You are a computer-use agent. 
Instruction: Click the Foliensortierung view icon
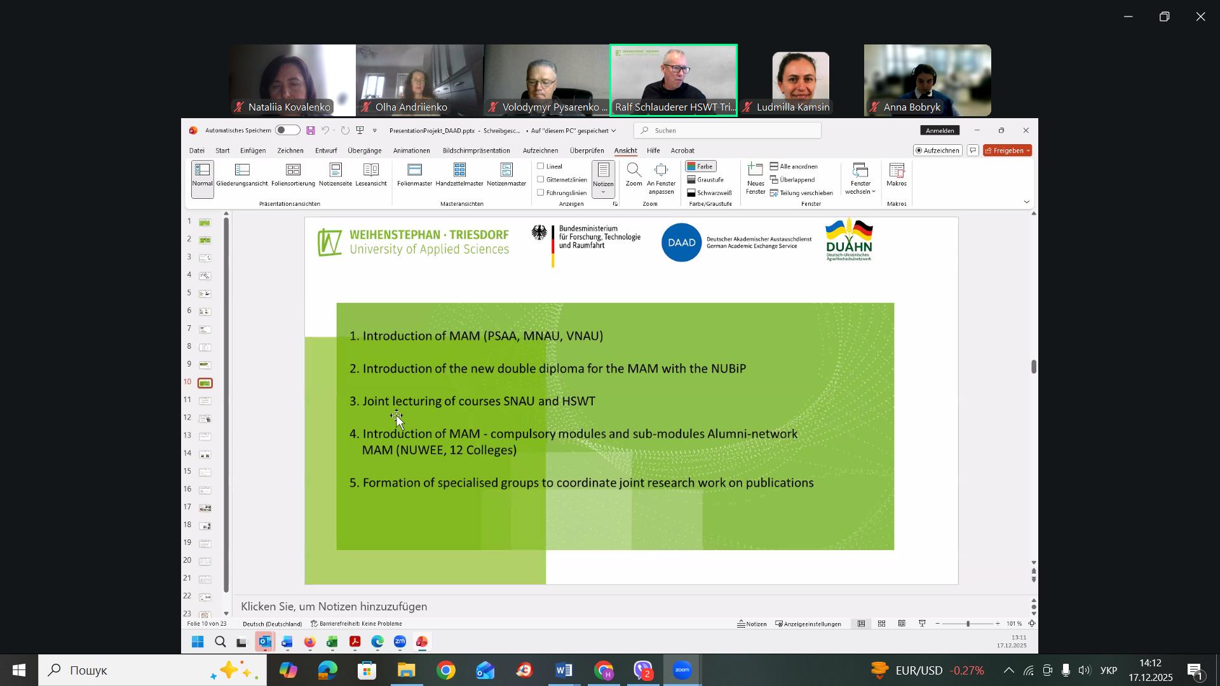tap(293, 170)
